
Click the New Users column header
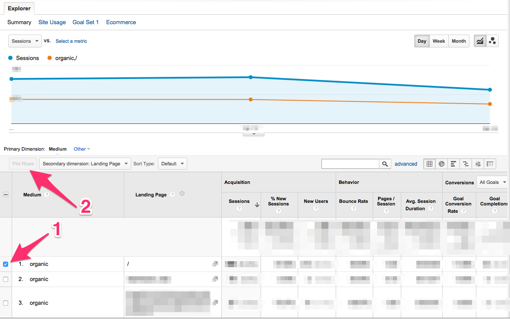click(x=316, y=201)
